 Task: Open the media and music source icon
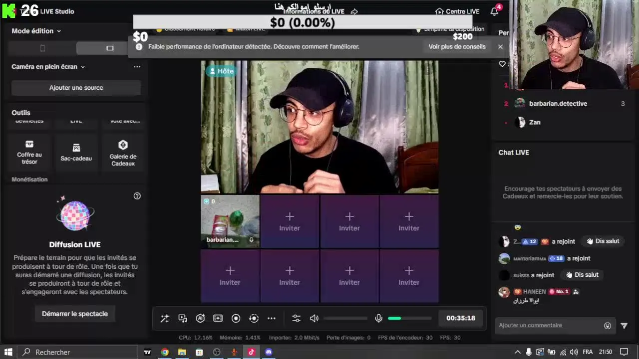click(x=183, y=318)
